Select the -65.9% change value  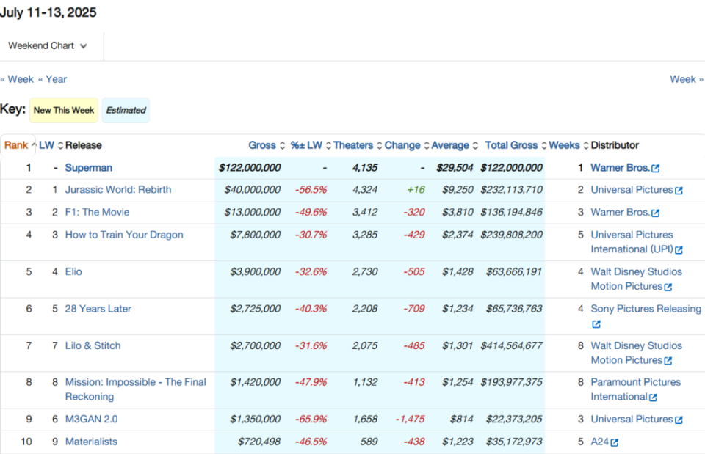click(311, 420)
